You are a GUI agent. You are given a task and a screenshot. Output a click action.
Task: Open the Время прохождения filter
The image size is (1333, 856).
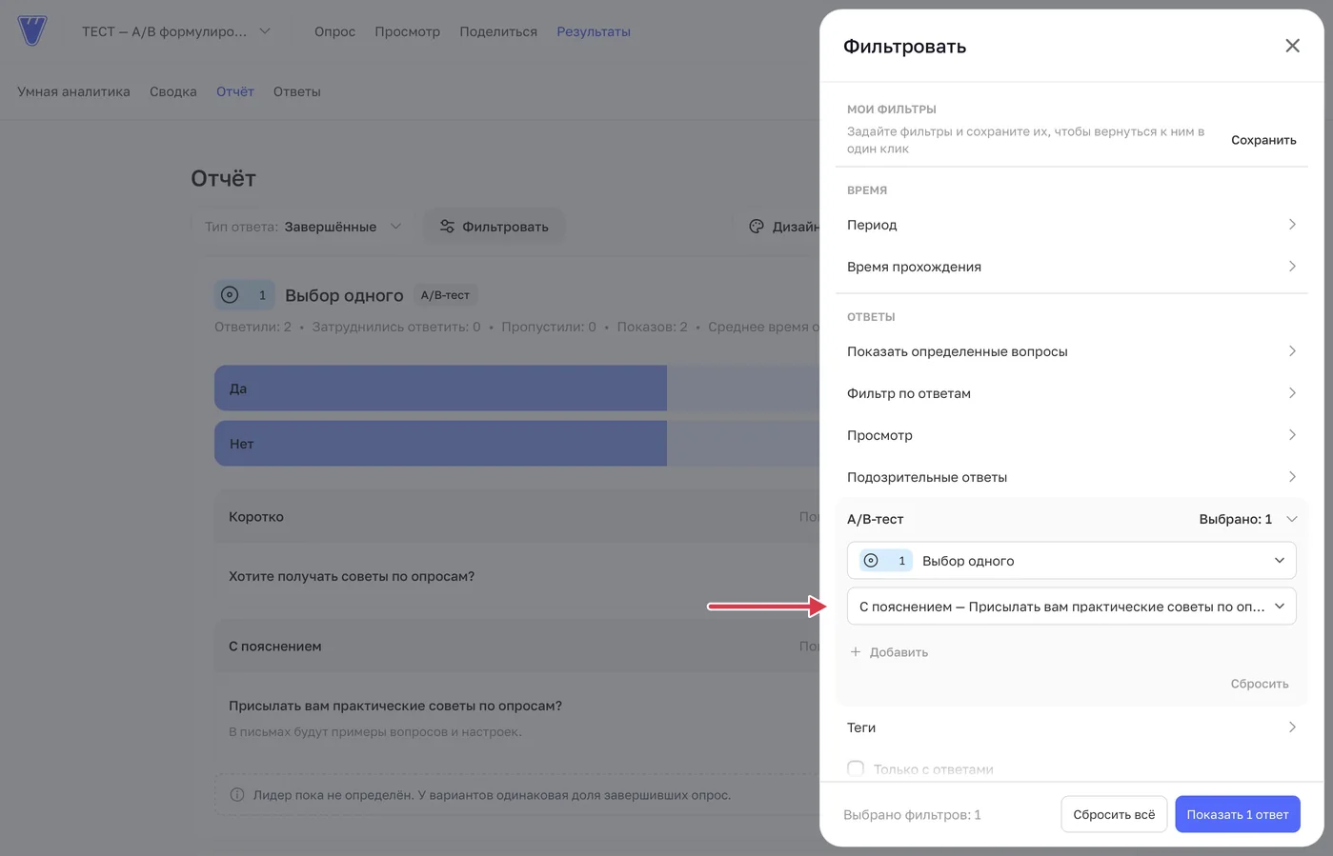pyautogui.click(x=1071, y=267)
